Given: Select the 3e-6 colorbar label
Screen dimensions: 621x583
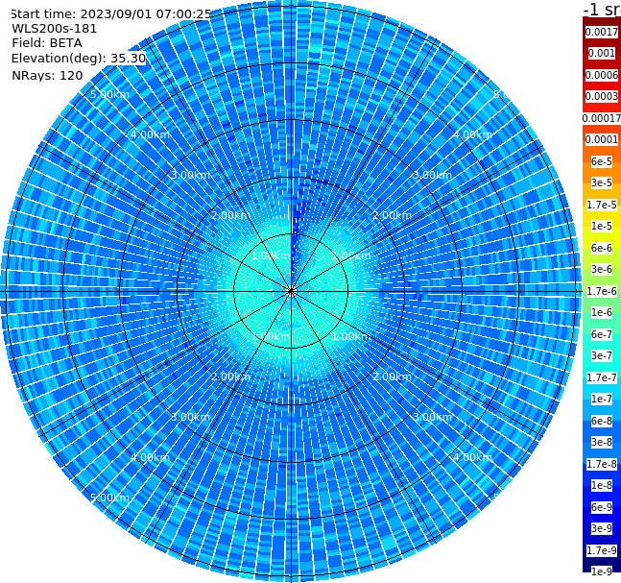Looking at the screenshot, I should pyautogui.click(x=602, y=269).
